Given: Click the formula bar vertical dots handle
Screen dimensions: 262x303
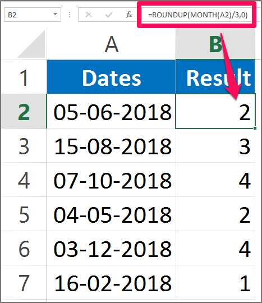Looking at the screenshot, I should pos(70,15).
